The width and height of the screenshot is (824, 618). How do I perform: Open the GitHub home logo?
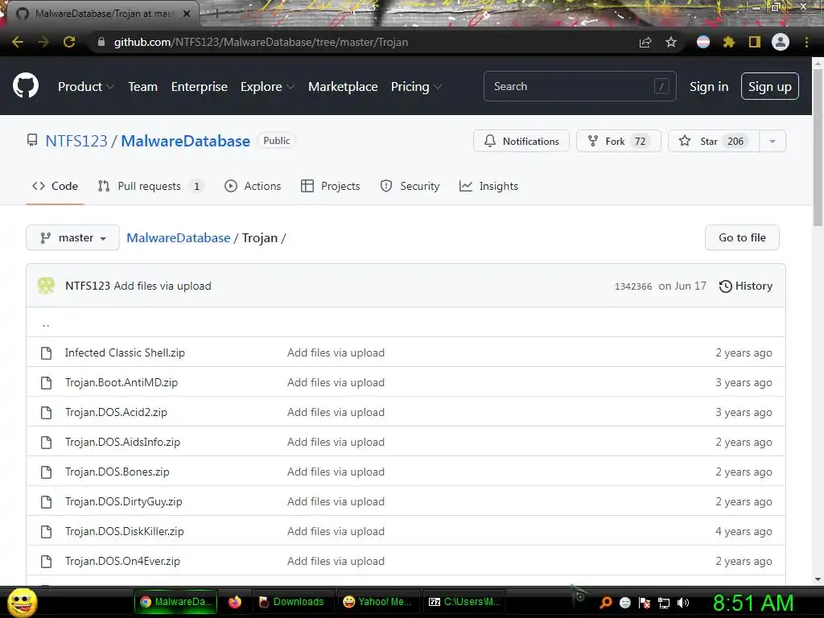pos(25,86)
